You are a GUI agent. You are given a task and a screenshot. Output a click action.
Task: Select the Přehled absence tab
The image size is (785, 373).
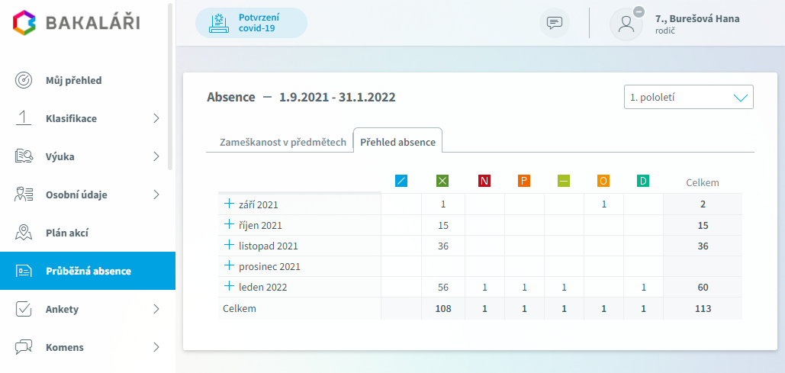397,142
